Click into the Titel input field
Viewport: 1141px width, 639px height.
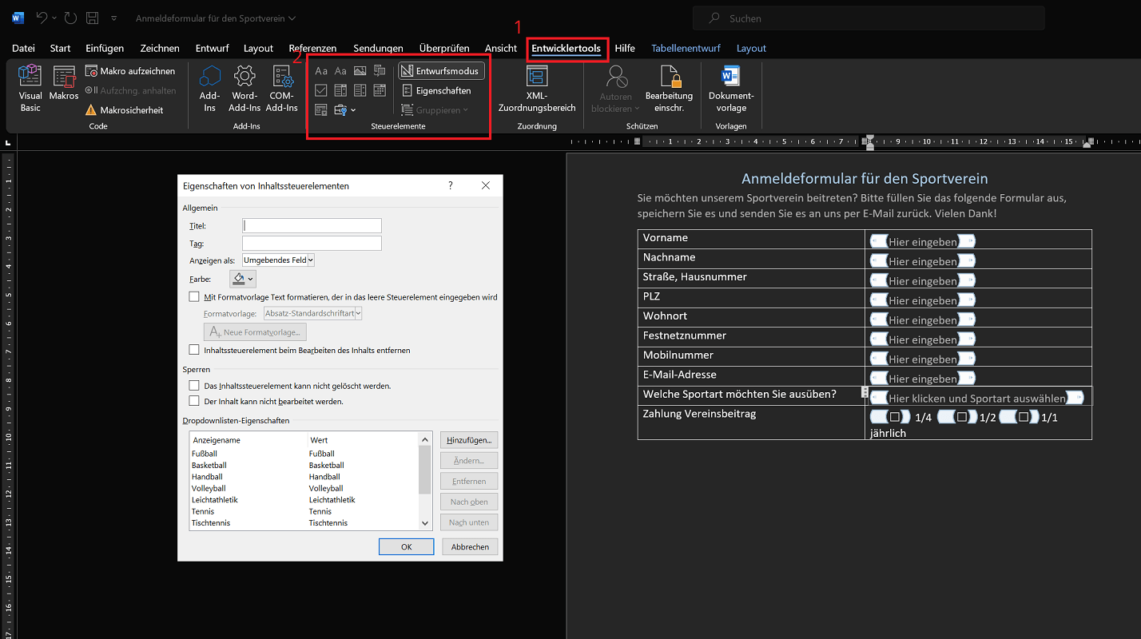(x=312, y=226)
